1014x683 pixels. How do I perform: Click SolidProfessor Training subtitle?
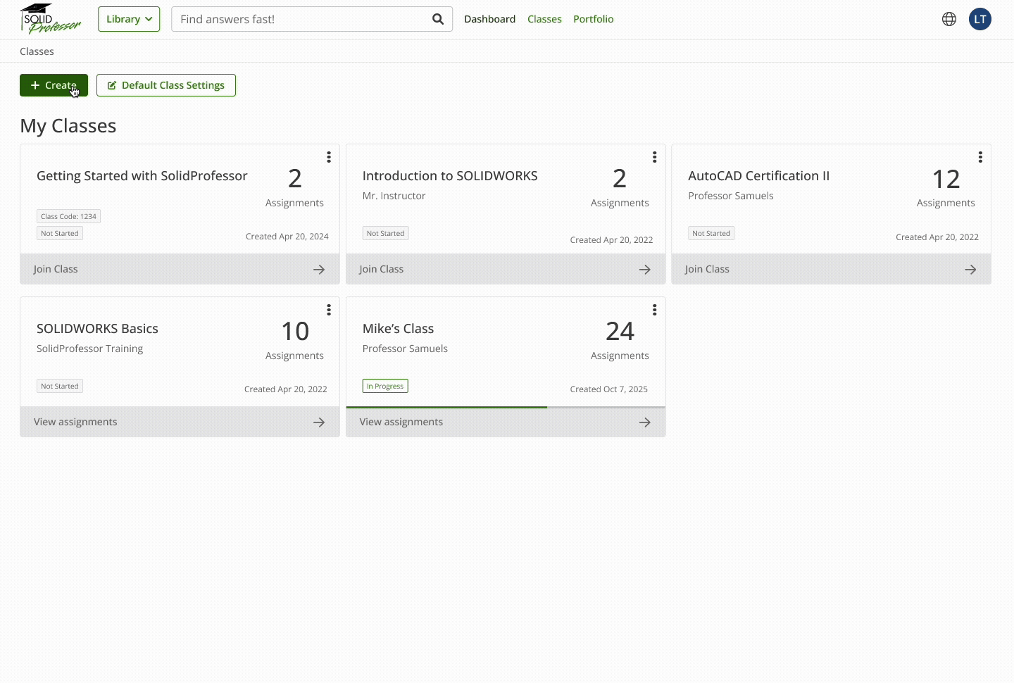tap(89, 349)
